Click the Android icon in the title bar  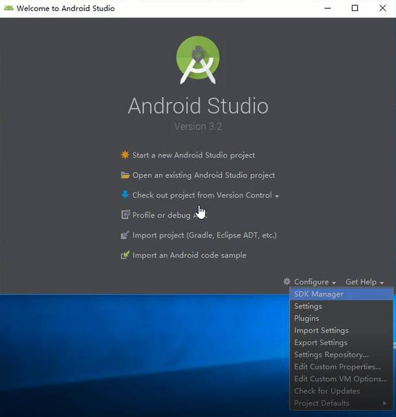pos(9,8)
